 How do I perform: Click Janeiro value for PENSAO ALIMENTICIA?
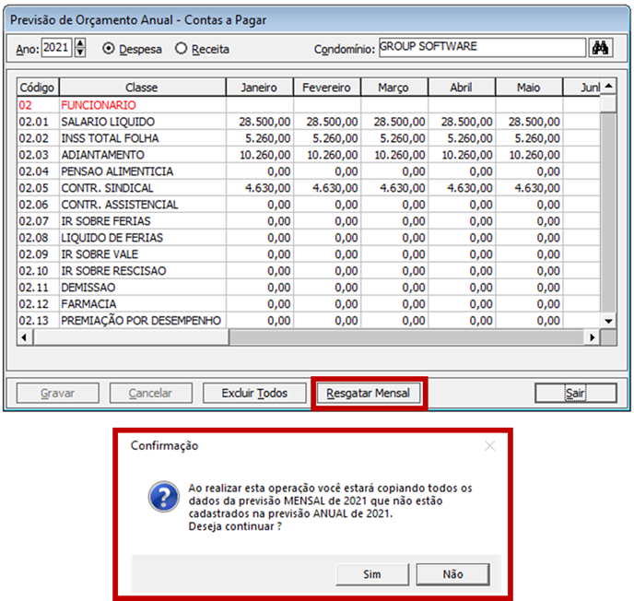260,171
